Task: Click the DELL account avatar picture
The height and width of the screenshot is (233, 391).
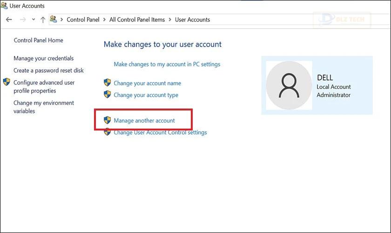Action: tap(289, 85)
